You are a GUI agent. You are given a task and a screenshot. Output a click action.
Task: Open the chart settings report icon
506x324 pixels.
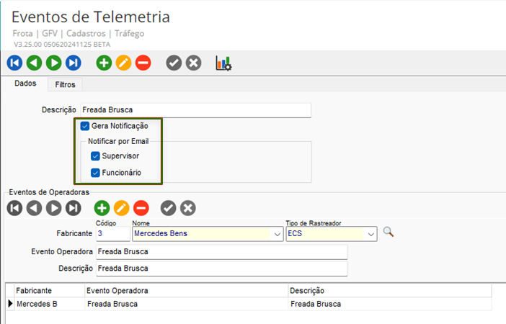(223, 63)
